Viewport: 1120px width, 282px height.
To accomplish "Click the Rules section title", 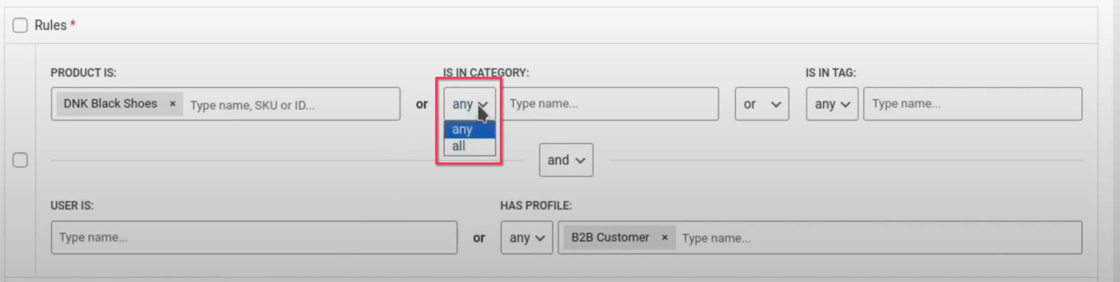I will pyautogui.click(x=51, y=25).
